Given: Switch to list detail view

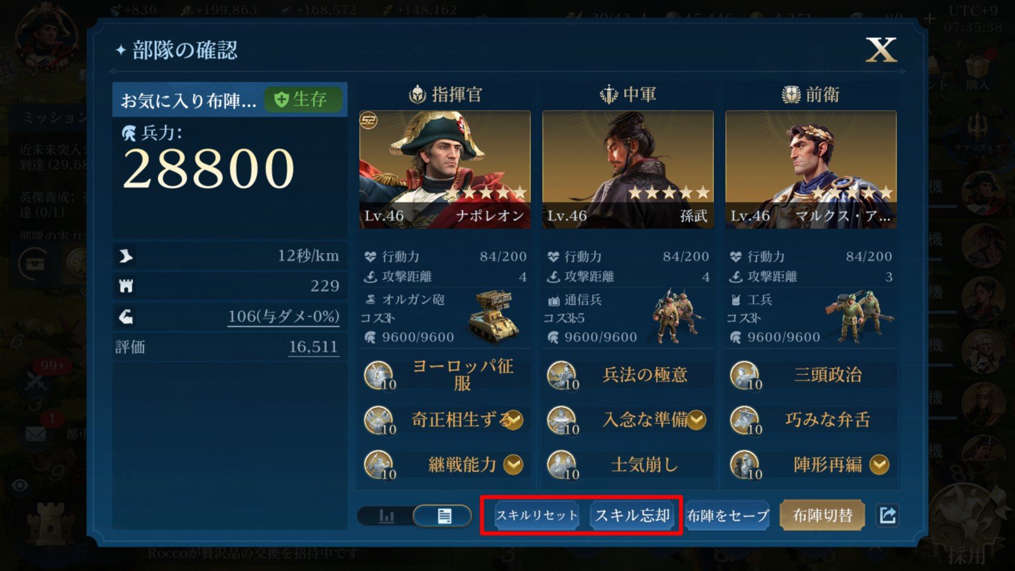Looking at the screenshot, I should click(444, 516).
